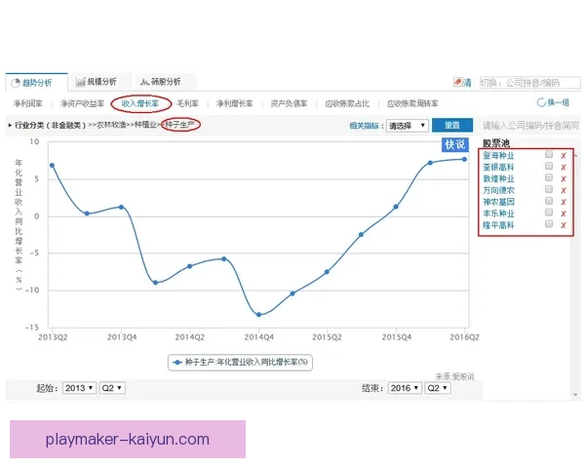Click the stock pool scroll-up arrow
This screenshot has width=585, height=468.
click(x=576, y=154)
